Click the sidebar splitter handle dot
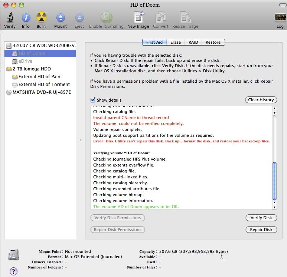The width and height of the screenshot is (287, 277). [x=81, y=140]
